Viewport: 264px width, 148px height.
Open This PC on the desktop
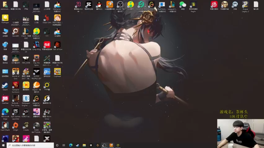pyautogui.click(x=5, y=33)
